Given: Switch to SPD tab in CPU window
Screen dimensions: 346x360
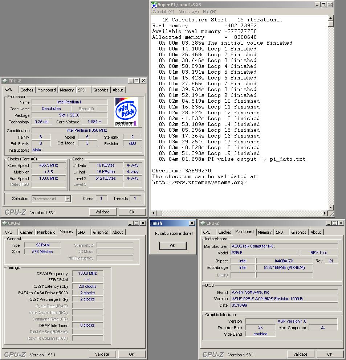Looking at the screenshot, I should (82, 90).
